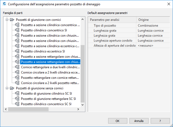
Task: Click icon of Pozzetto cilindrico concentrico SC SI
Action: click(x=18, y=104)
